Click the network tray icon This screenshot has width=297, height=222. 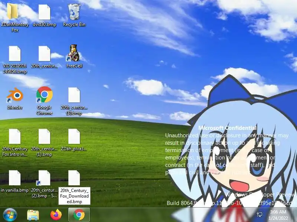pyautogui.click(x=260, y=215)
